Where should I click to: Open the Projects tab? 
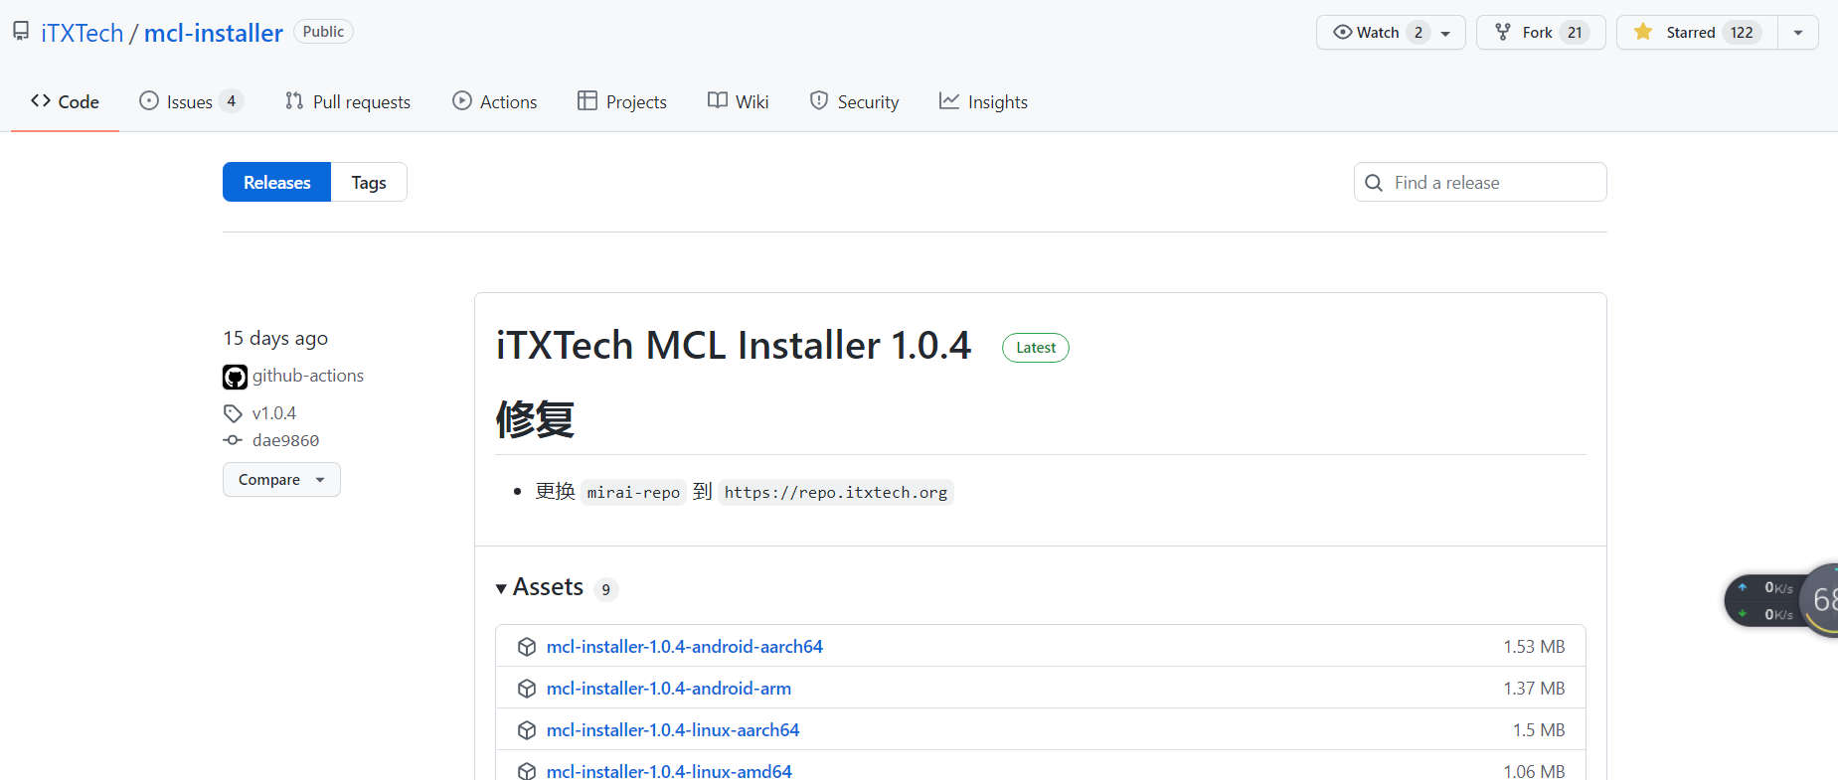622,101
